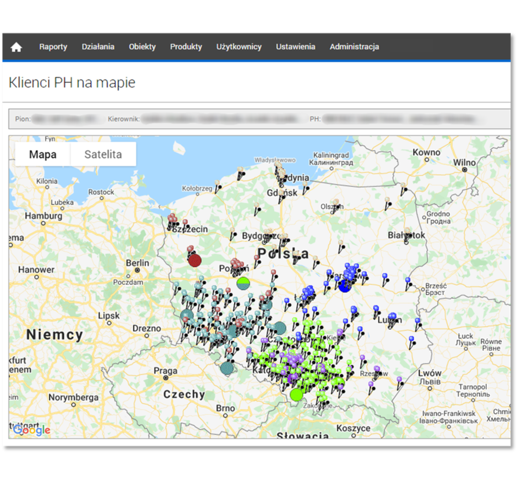Open the Produkty menu
Screen dimensions: 518x484
pyautogui.click(x=186, y=47)
